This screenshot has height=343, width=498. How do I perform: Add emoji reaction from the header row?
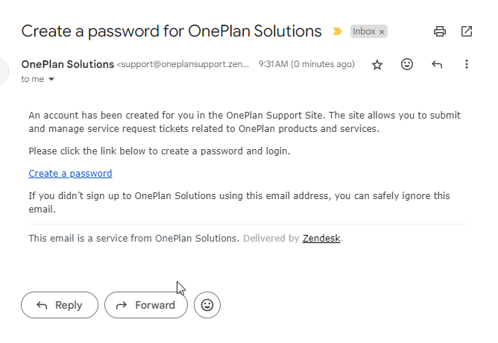406,64
